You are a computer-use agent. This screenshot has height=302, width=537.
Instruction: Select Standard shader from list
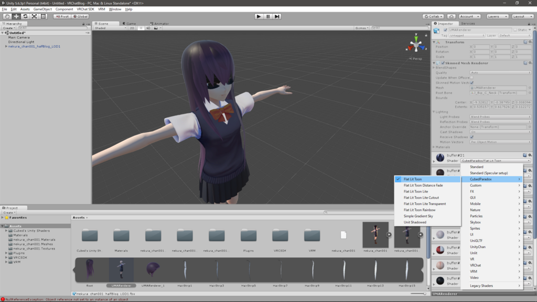tap(492, 167)
